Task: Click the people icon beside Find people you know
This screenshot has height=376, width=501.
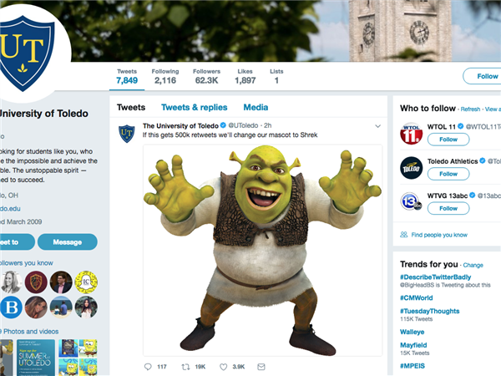Action: tap(404, 235)
